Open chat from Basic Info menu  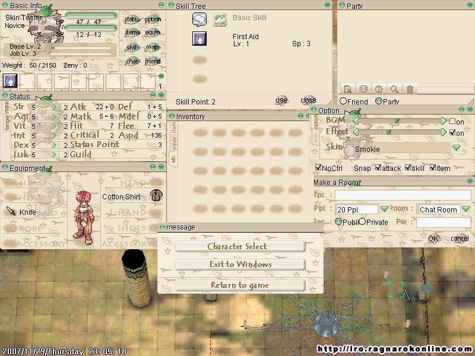click(132, 61)
